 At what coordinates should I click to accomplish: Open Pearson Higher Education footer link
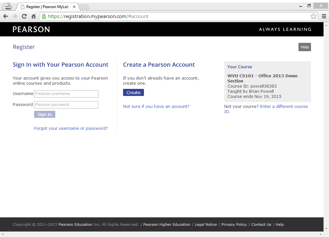click(x=167, y=224)
